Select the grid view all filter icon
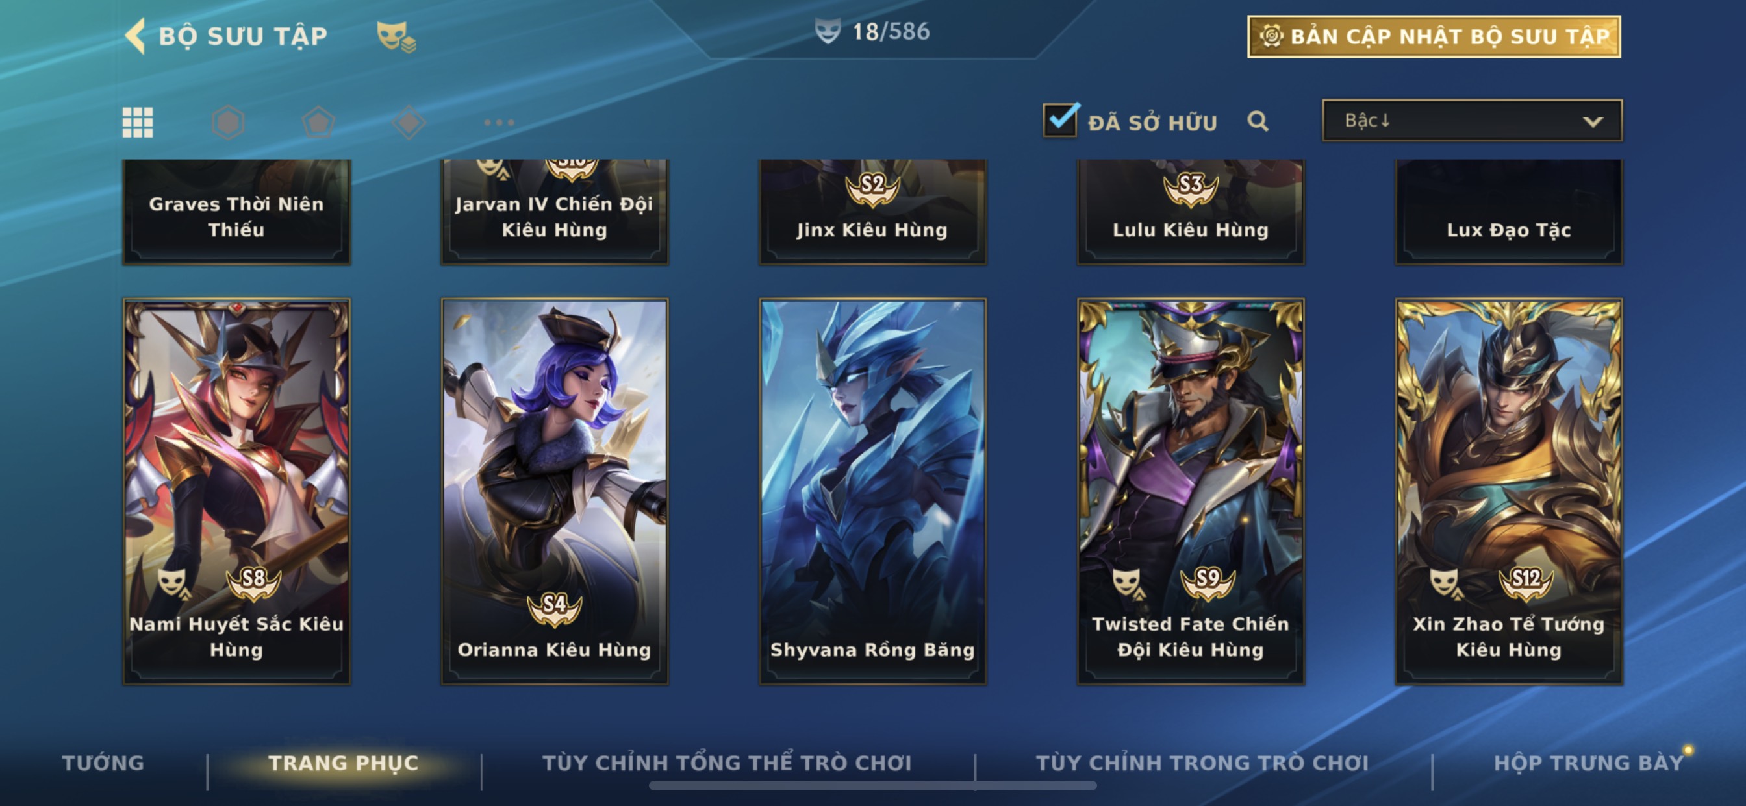The image size is (1746, 806). click(x=138, y=123)
